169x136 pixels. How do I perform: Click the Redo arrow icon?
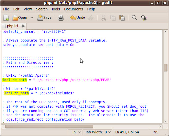click(91, 18)
